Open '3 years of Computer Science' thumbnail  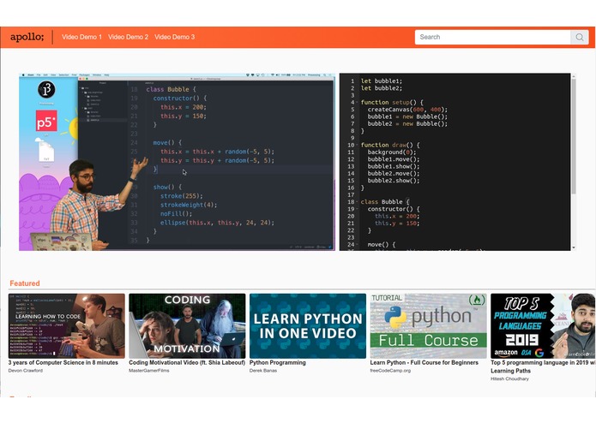coord(67,326)
